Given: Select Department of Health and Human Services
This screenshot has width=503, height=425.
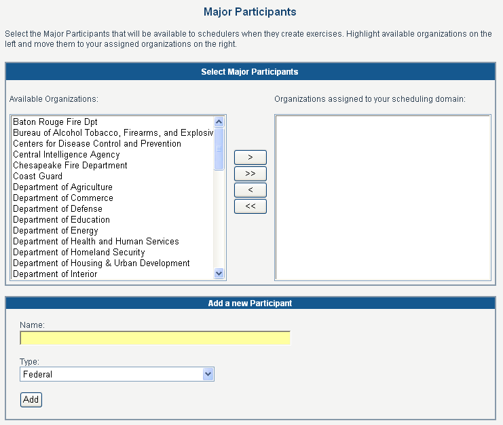Looking at the screenshot, I should pos(113,242).
